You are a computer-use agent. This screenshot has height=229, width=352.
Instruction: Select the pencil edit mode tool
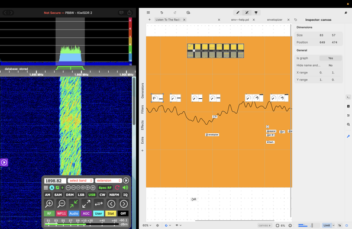pos(238,12)
